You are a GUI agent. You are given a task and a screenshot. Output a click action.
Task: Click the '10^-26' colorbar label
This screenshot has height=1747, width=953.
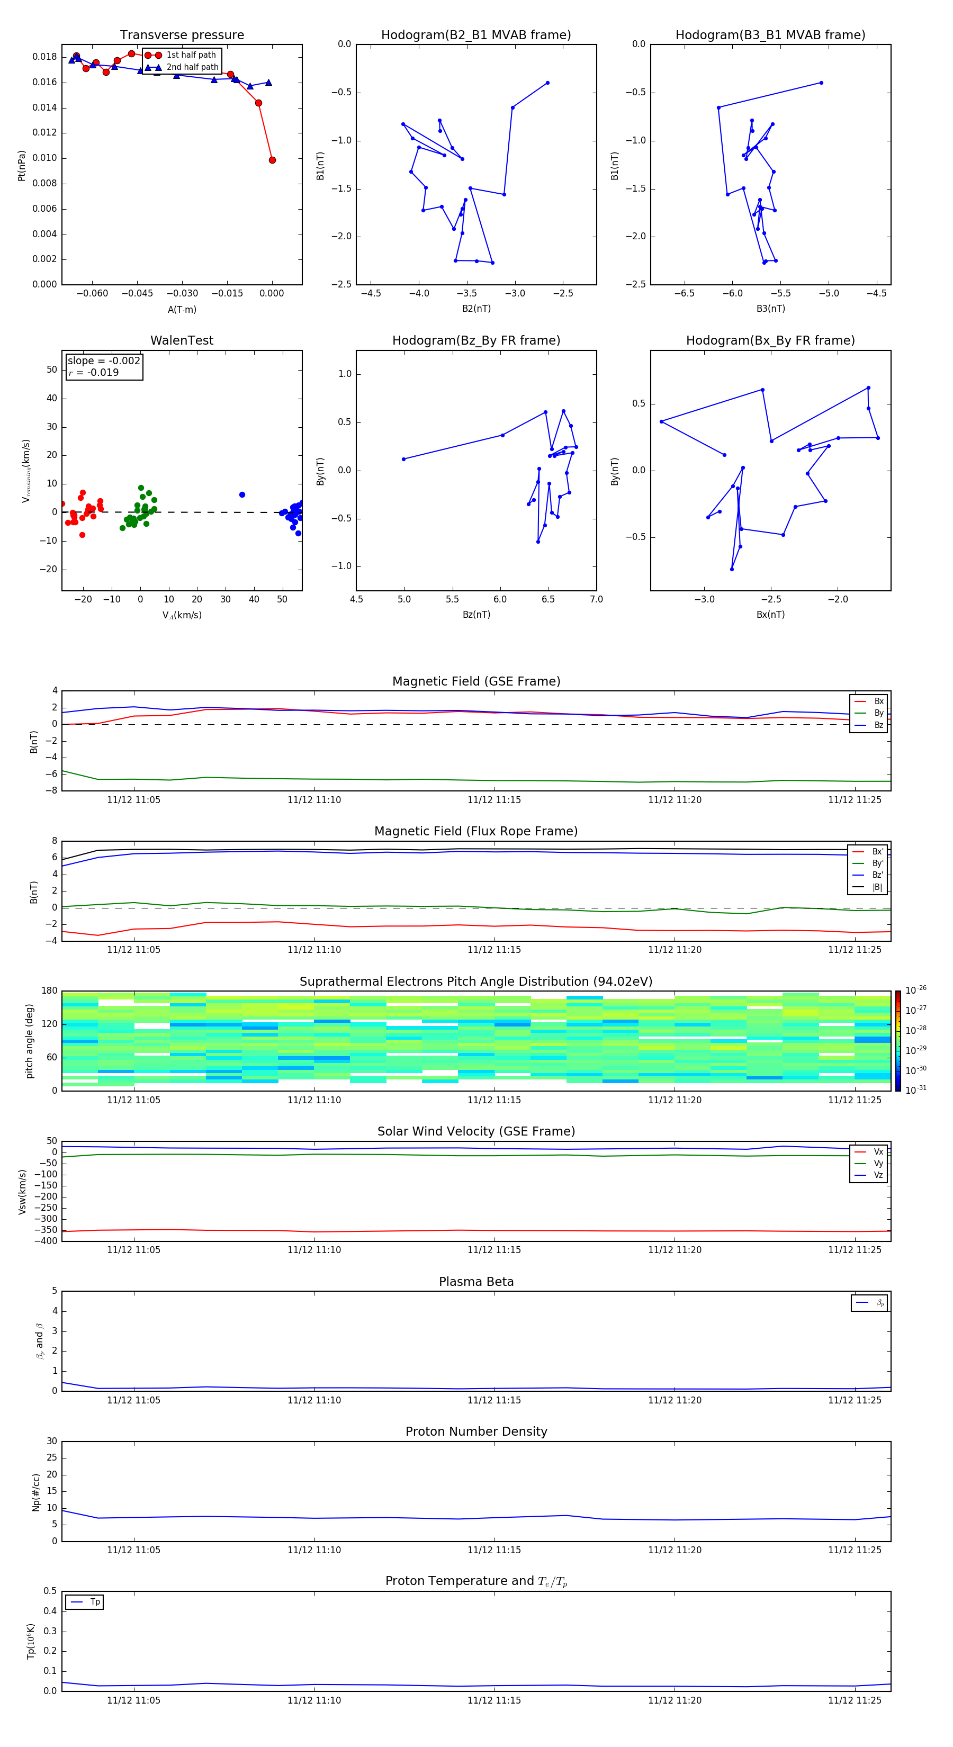(916, 990)
